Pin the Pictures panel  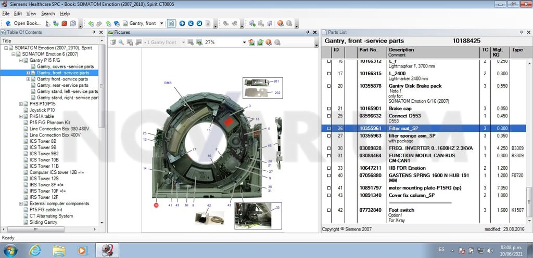[x=307, y=32]
